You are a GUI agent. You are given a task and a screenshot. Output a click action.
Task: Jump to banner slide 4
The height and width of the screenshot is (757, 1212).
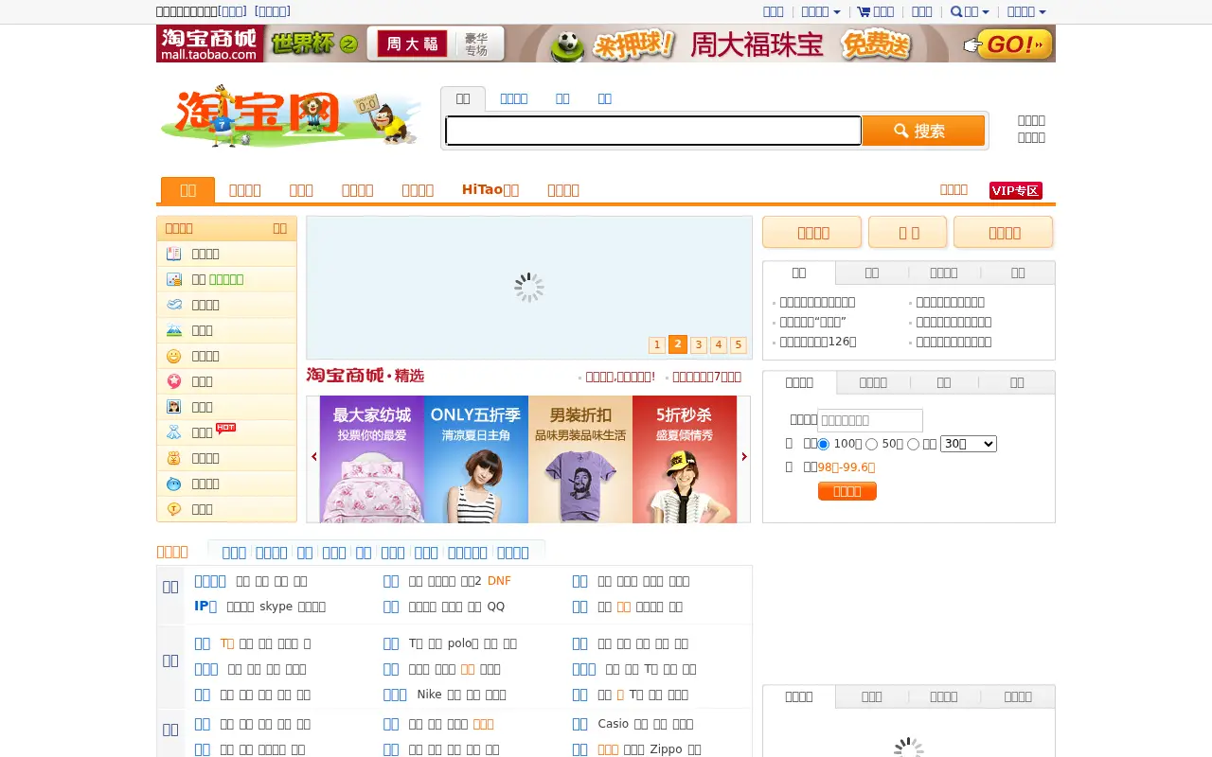[x=719, y=345]
